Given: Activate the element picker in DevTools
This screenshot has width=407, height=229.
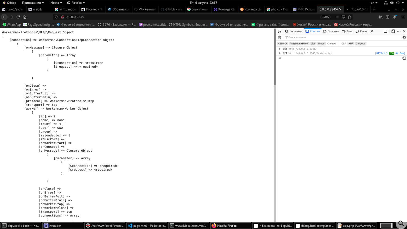Looking at the screenshot, I should [280, 31].
